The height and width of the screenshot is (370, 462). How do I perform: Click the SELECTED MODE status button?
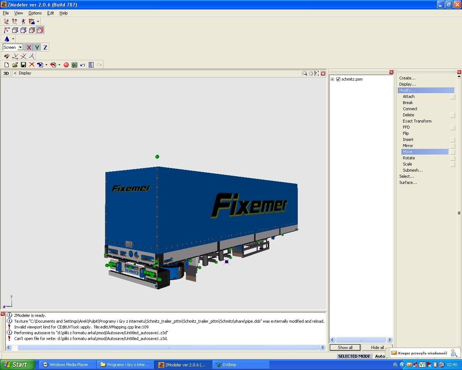pos(354,356)
